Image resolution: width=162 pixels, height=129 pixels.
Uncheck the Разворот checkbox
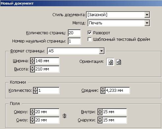(x=90, y=33)
